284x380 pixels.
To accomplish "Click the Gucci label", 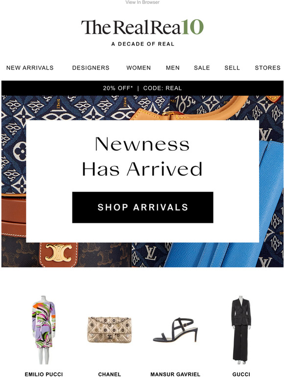I will [x=241, y=374].
